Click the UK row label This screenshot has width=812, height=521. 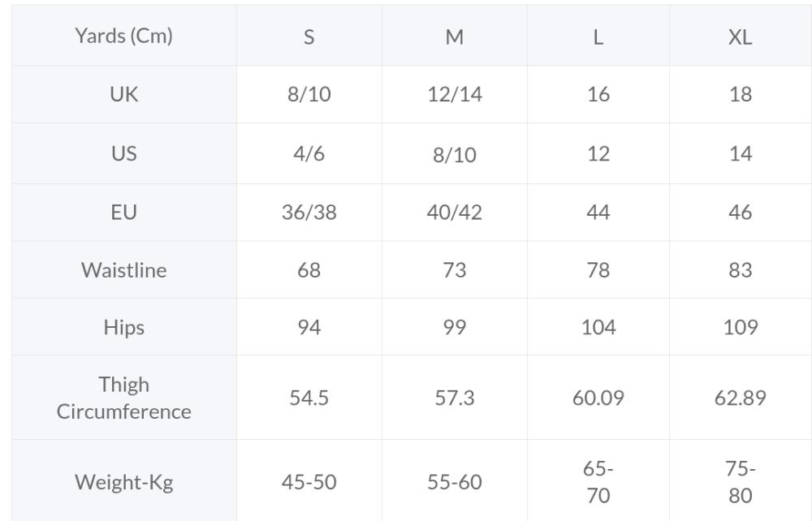pos(123,94)
